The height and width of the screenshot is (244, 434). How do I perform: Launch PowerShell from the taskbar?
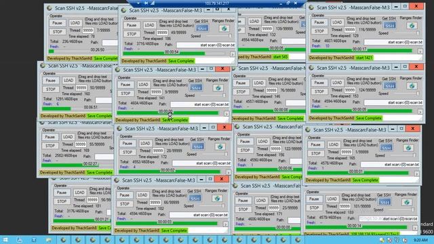34,240
